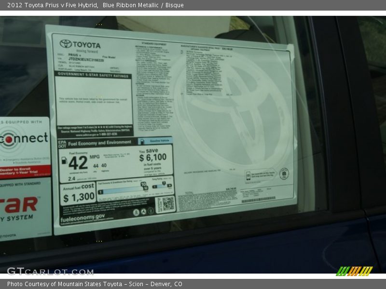Image resolution: width=386 pixels, height=289 pixels.
Task: Select the fuel pump icon
Action: (64, 160)
